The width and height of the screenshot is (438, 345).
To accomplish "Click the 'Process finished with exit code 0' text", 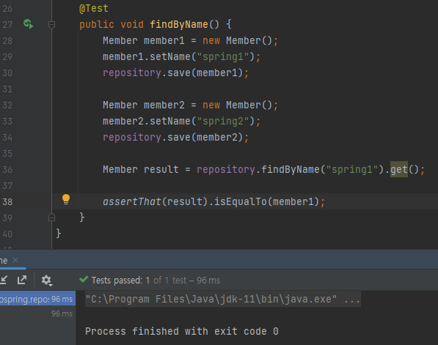I will pyautogui.click(x=182, y=331).
